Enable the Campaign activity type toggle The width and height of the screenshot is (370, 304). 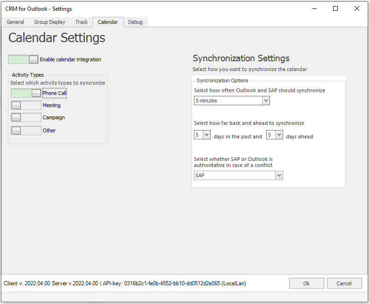(x=26, y=117)
